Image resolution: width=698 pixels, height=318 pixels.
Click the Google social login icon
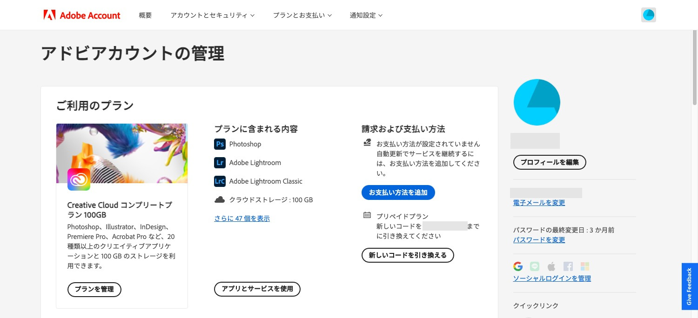pyautogui.click(x=518, y=266)
